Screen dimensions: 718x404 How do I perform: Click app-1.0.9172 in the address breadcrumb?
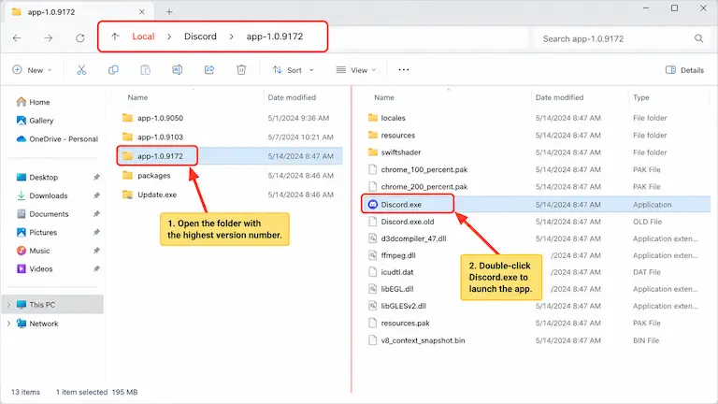pos(275,36)
